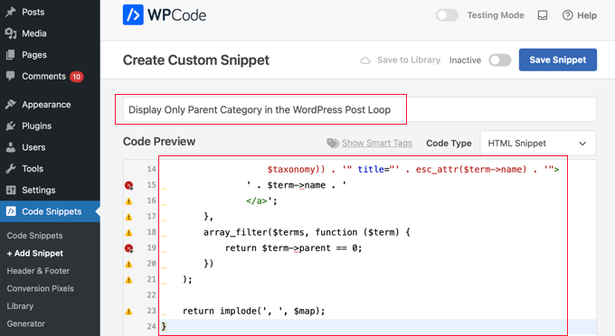Image resolution: width=615 pixels, height=336 pixels.
Task: Click the warning icon on line 16
Action: (x=128, y=201)
